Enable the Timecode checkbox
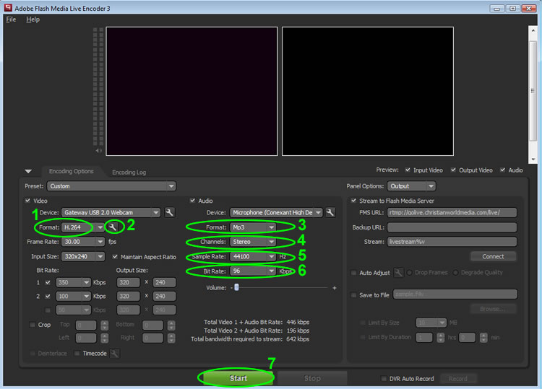This screenshot has width=542, height=389. 77,354
